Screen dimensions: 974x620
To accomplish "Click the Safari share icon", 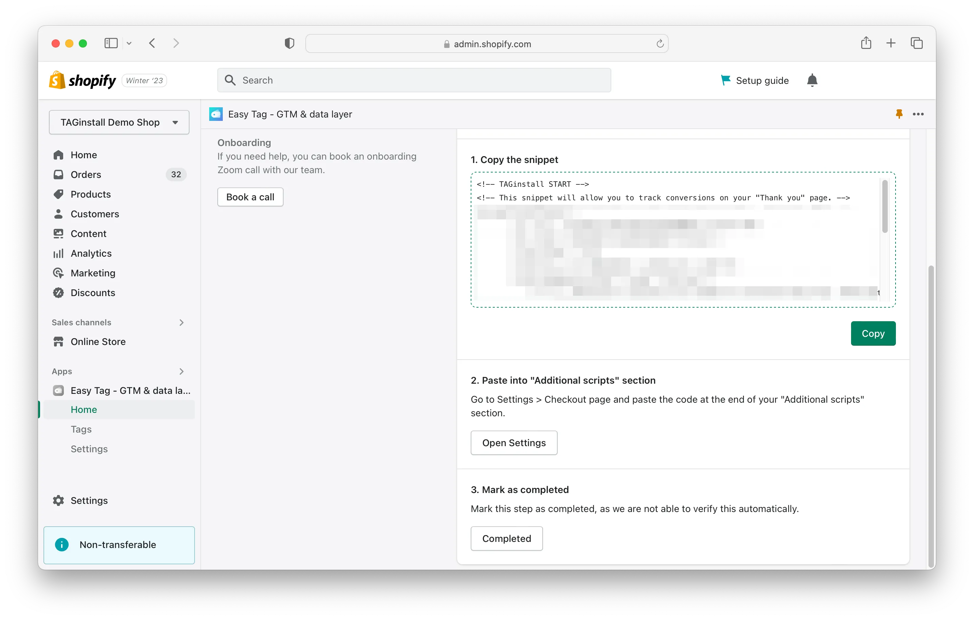I will [x=866, y=43].
